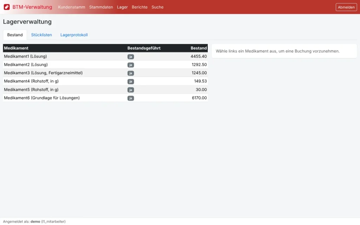This screenshot has height=225, width=360.
Task: Click stock value 1292.50
Action: tap(199, 65)
